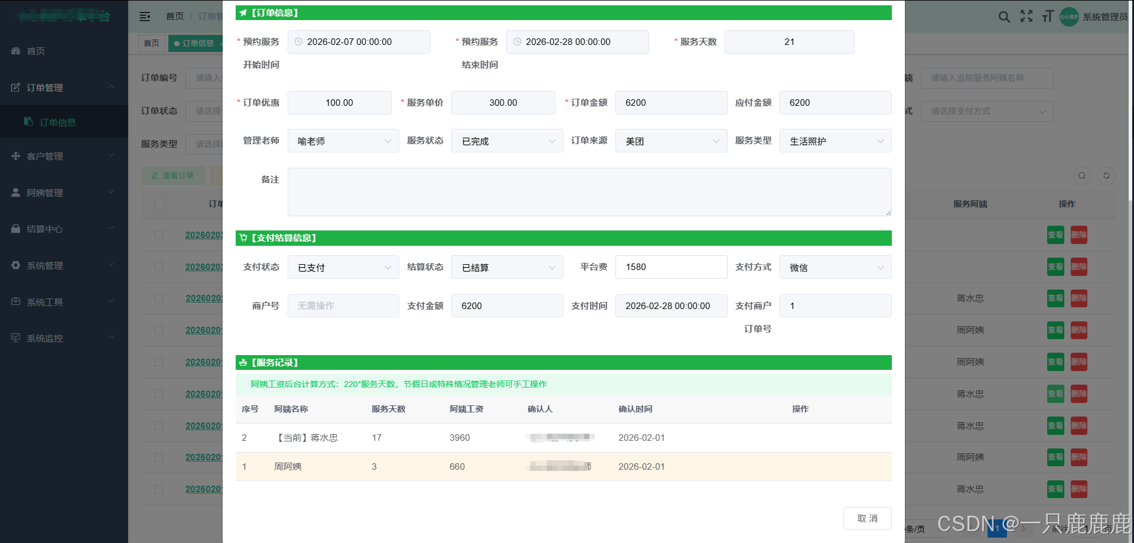Toggle the sidebar with the hamburger icon
Screen dimensions: 1134x543
point(145,17)
